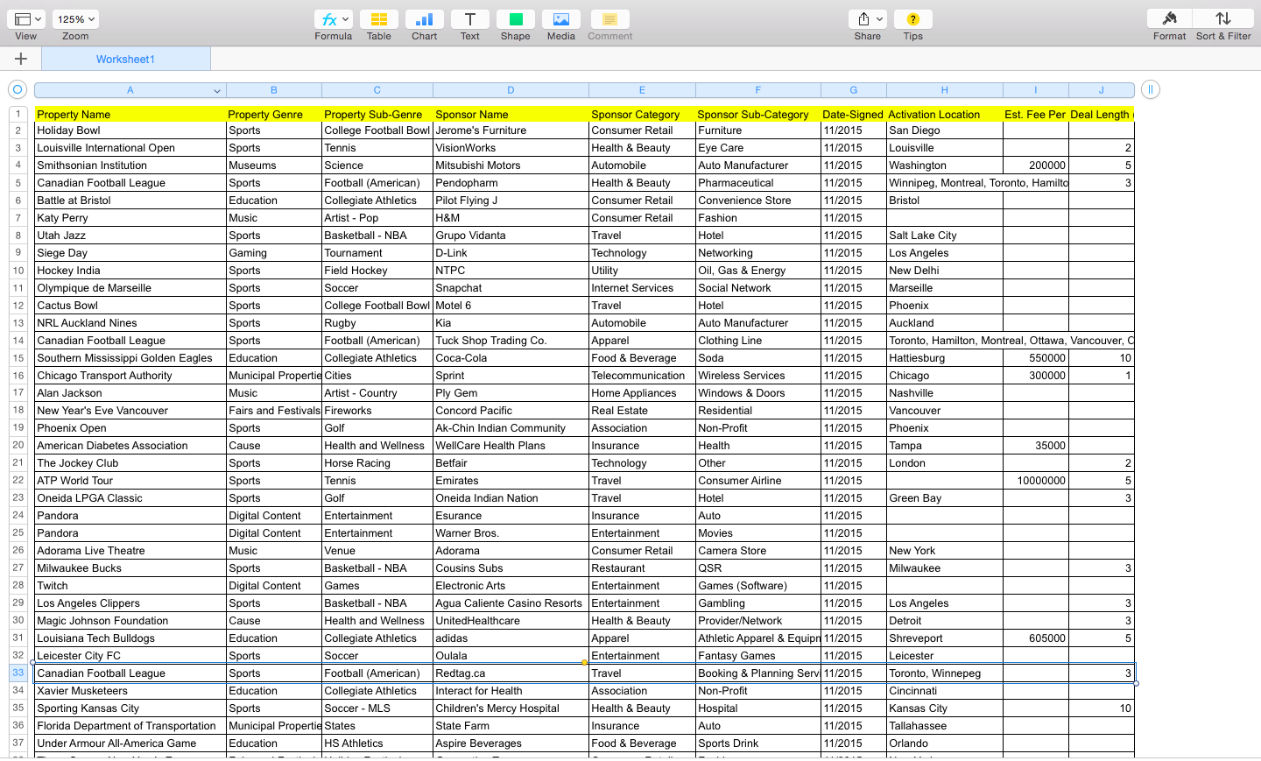Select cell 'Grupo Vidanta'
The height and width of the screenshot is (761, 1261).
coord(511,236)
